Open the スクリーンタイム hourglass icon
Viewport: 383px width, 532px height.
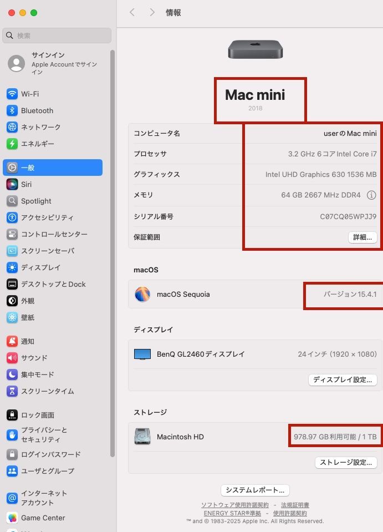(x=12, y=391)
